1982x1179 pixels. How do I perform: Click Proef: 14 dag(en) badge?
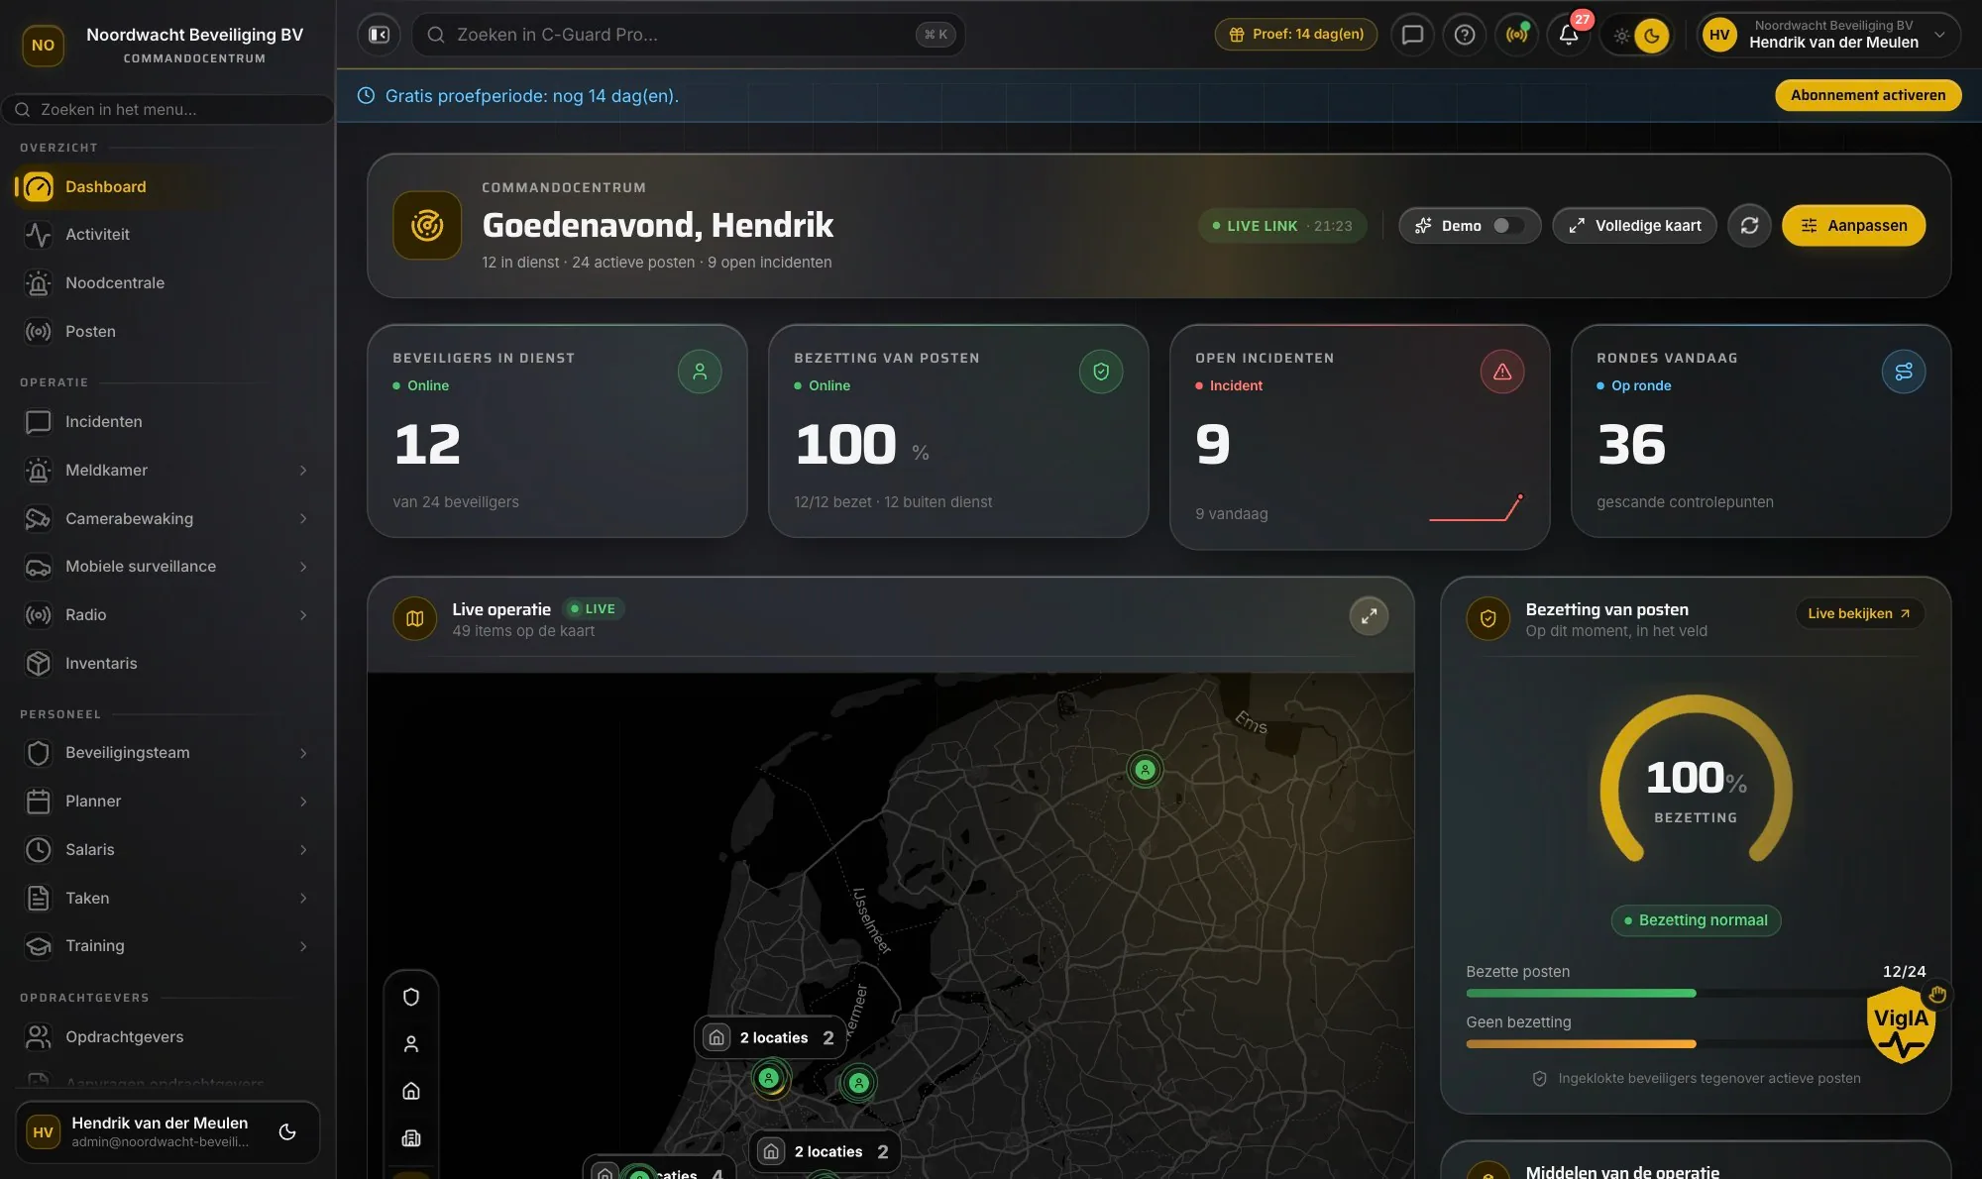click(x=1296, y=35)
